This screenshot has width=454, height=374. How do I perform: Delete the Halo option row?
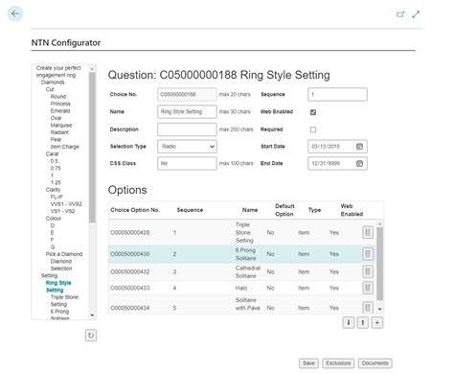(x=368, y=288)
